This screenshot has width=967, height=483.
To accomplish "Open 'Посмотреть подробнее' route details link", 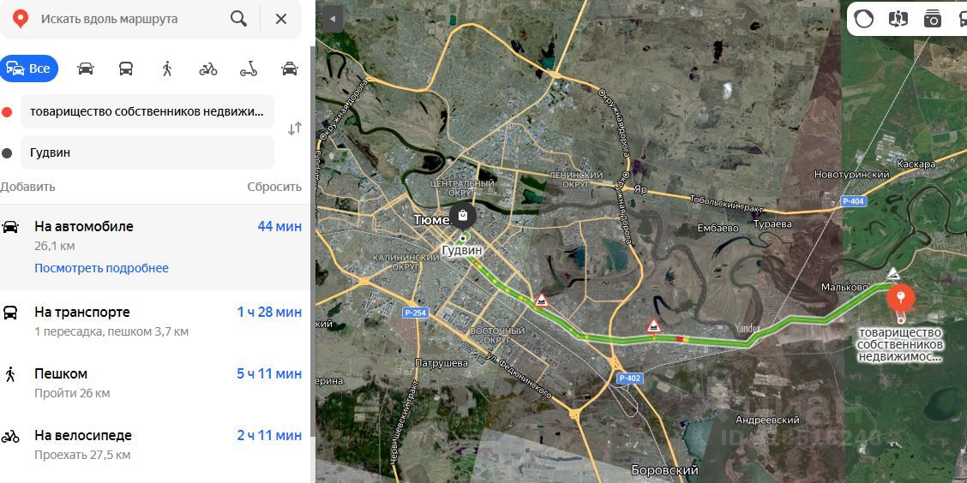I will pyautogui.click(x=101, y=268).
